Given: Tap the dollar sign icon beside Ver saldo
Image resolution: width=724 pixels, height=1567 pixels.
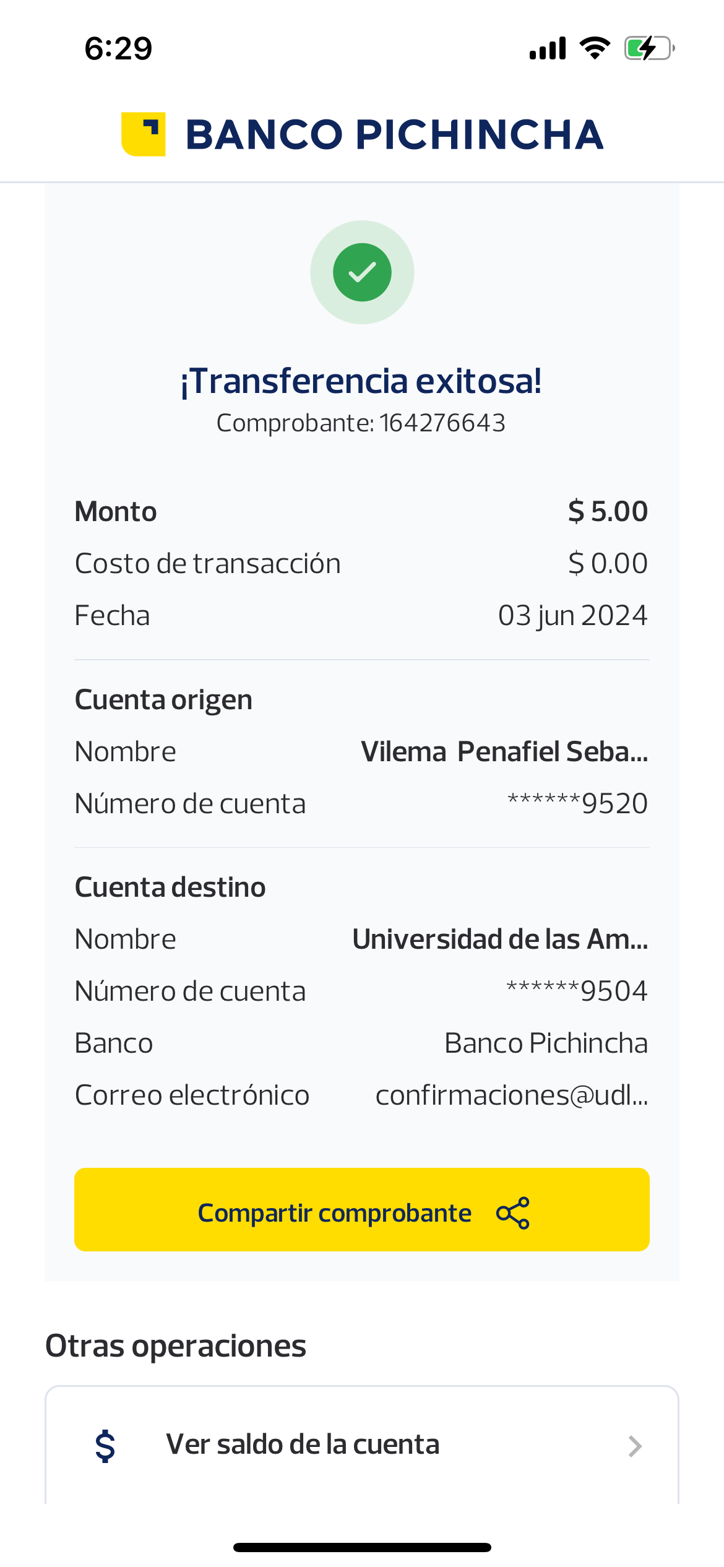Looking at the screenshot, I should (105, 1446).
